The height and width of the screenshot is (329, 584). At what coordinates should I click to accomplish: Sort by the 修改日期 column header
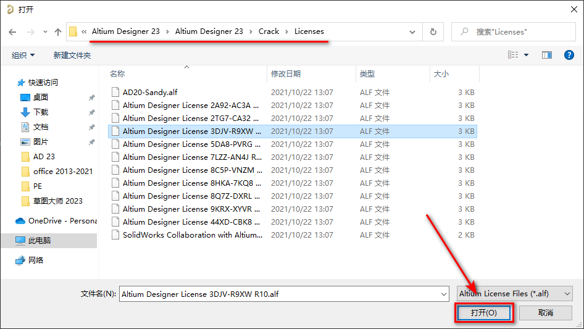pyautogui.click(x=286, y=74)
